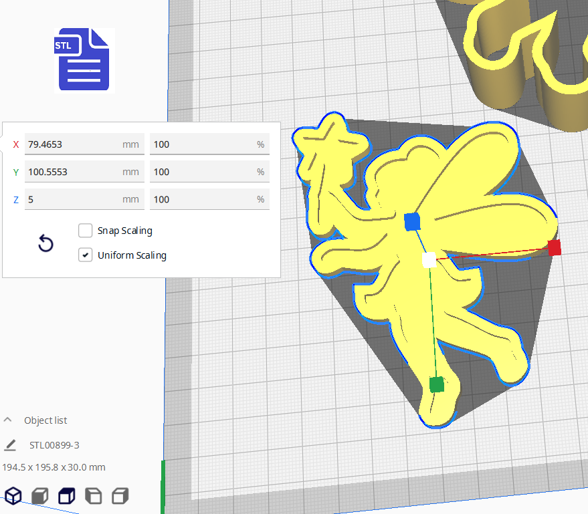
Task: Collapse the Object list section
Action: point(9,420)
